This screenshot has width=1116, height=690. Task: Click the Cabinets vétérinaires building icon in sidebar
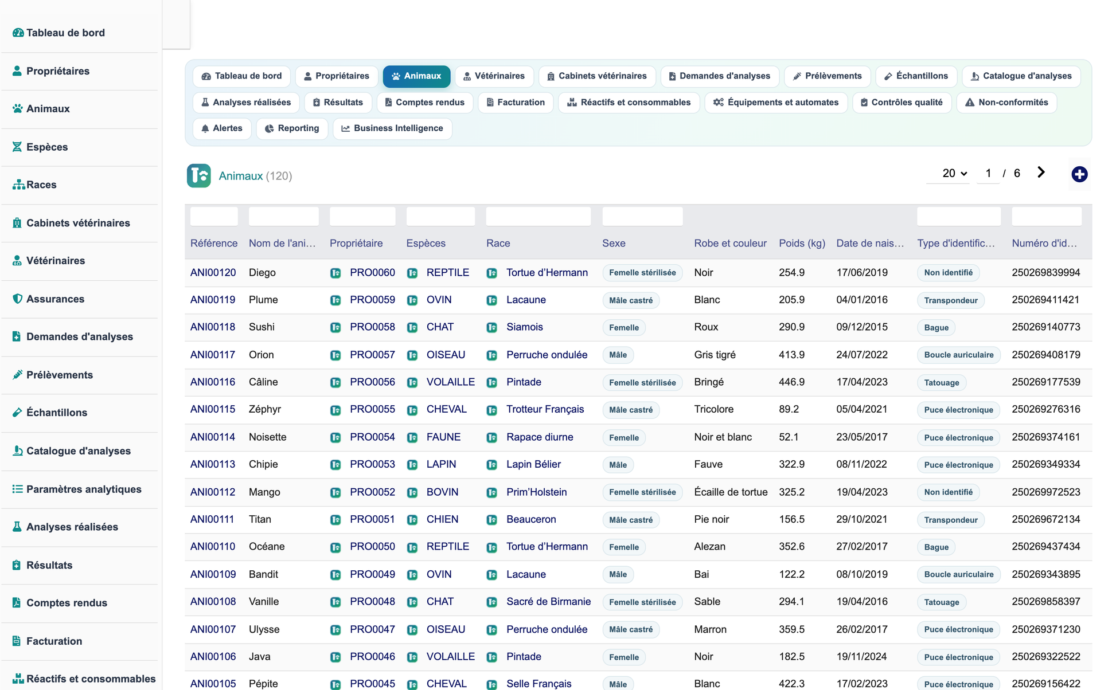17,223
